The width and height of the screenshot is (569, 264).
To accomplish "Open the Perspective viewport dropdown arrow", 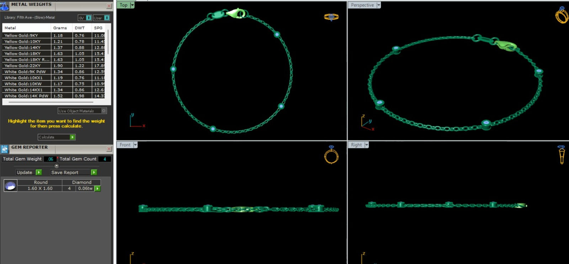I will 378,5.
